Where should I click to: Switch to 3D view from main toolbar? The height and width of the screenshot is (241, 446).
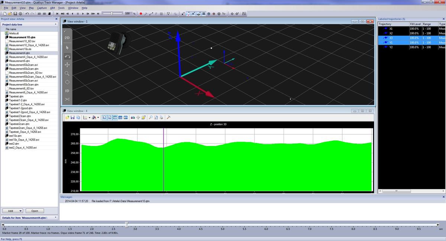point(44,14)
